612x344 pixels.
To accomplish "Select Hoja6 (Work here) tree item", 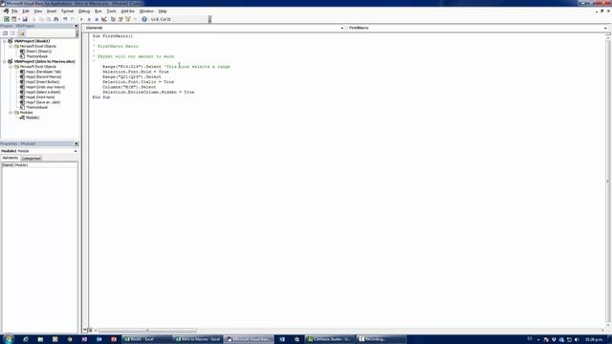I will (40, 97).
